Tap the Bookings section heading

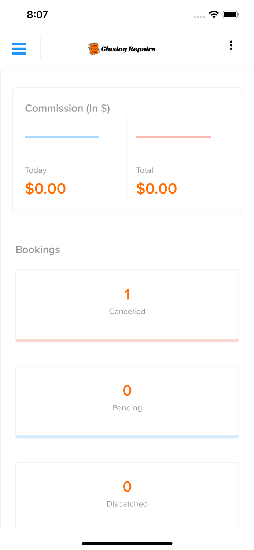coord(38,250)
